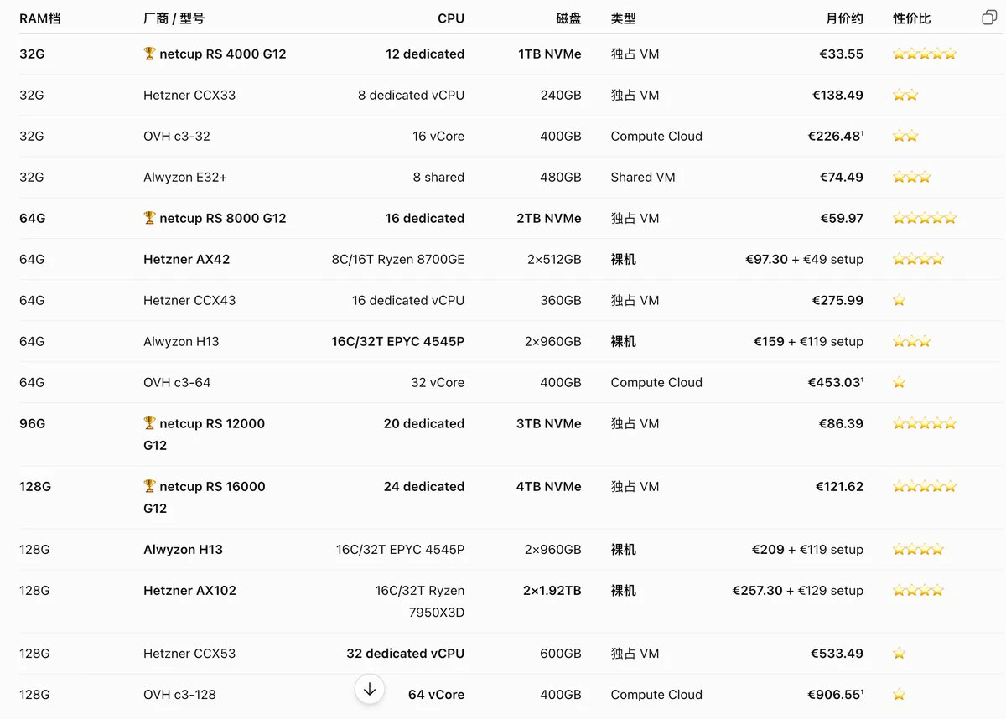Screen dimensions: 1006x719
Task: Click the €86.39 price
Action: pos(842,423)
